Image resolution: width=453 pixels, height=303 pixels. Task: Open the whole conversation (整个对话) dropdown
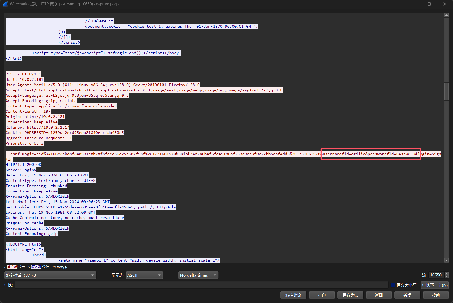tap(50, 275)
